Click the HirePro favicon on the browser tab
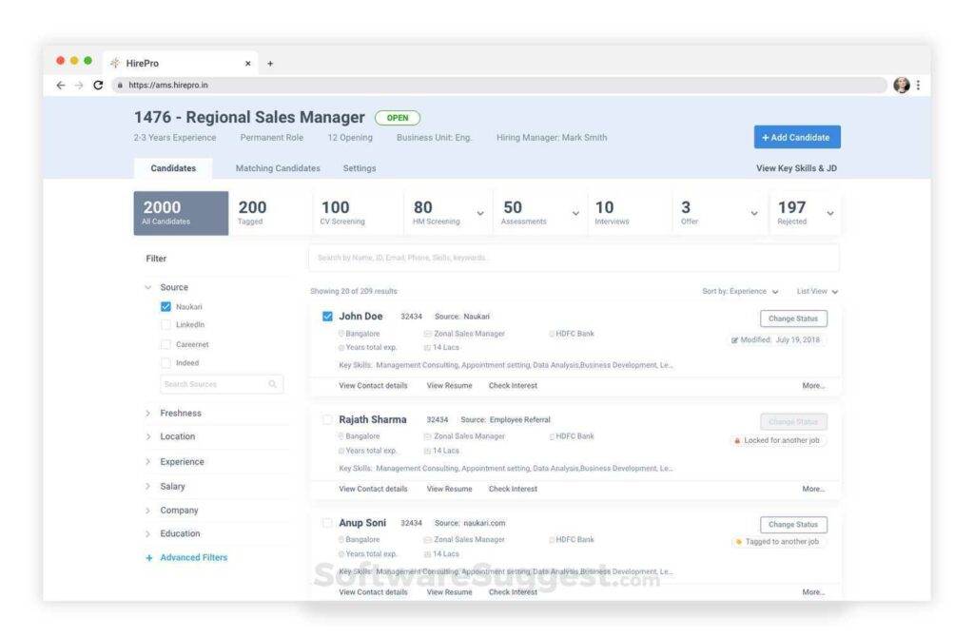Screen dimensions: 974x637 pos(113,62)
